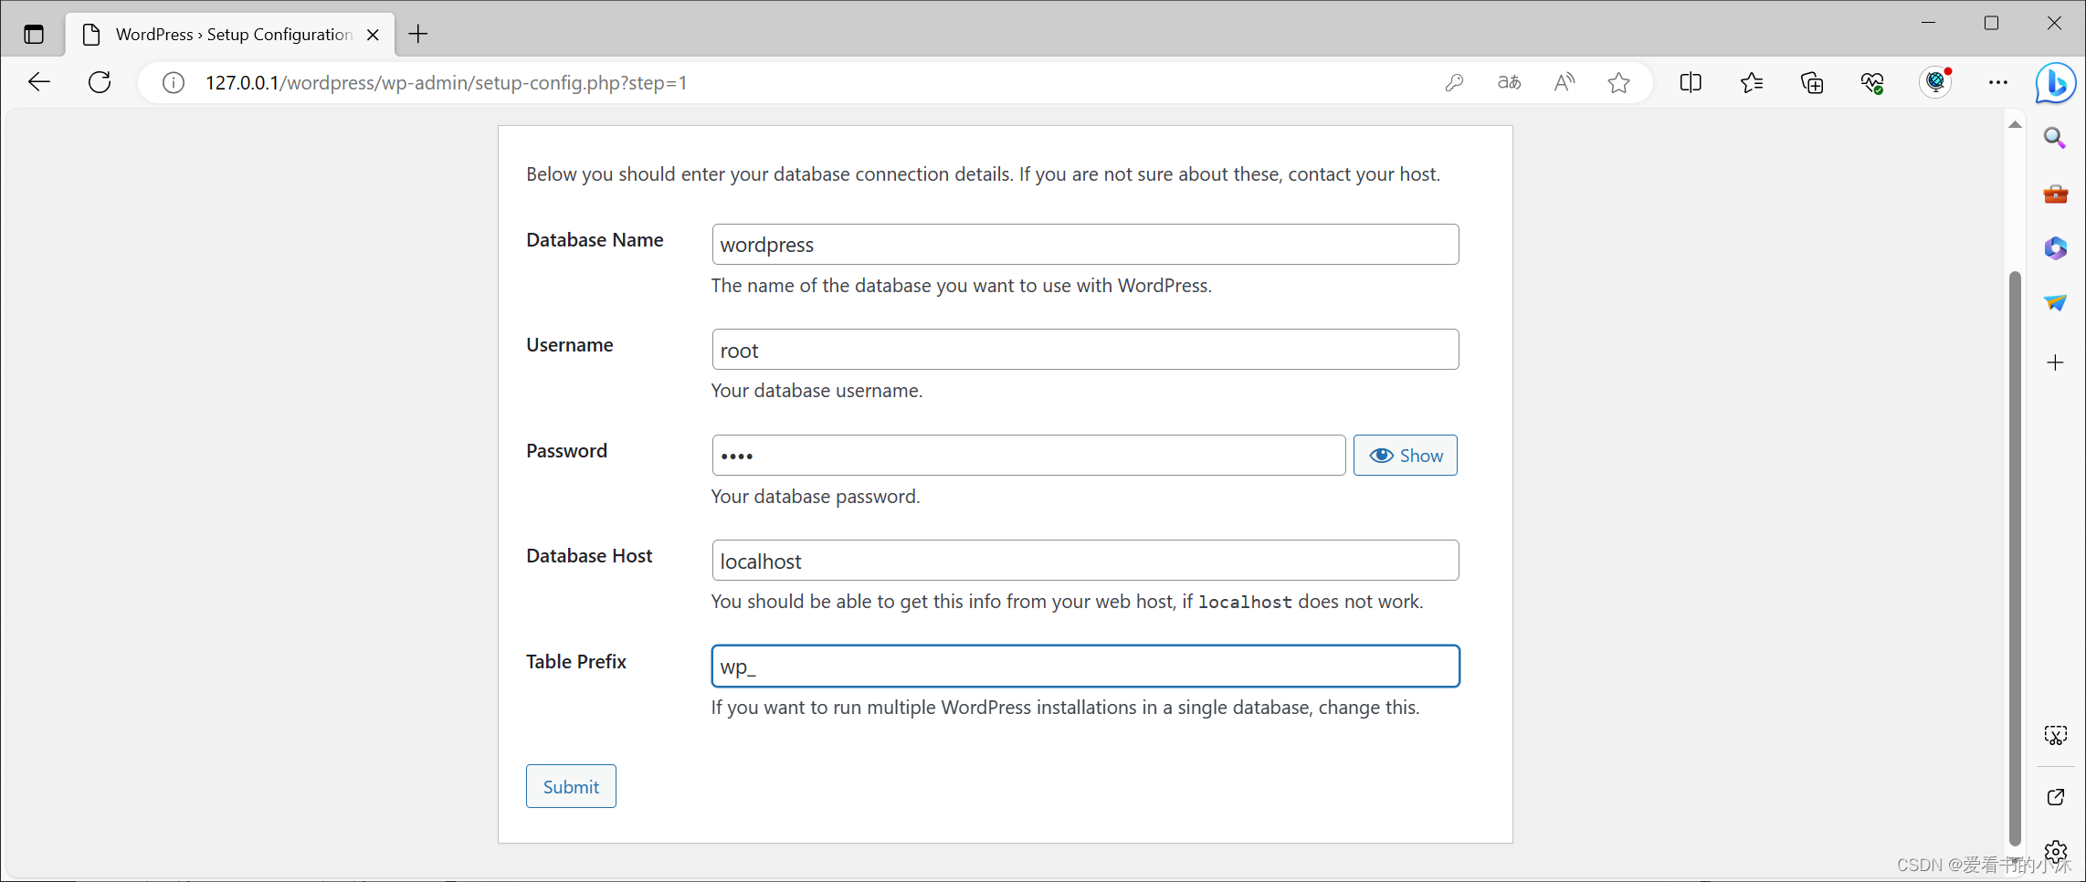Click the Database Host label
This screenshot has height=882, width=2086.
[589, 556]
